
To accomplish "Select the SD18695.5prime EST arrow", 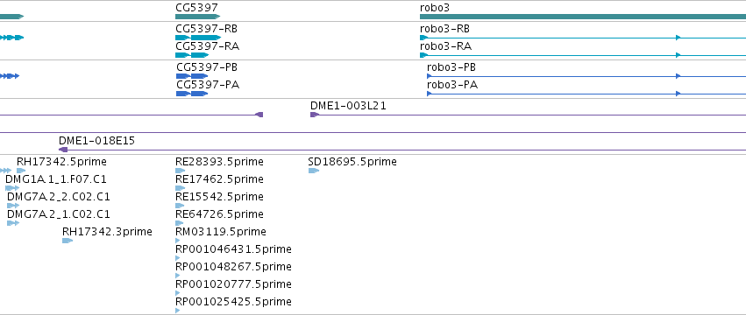I will point(314,171).
